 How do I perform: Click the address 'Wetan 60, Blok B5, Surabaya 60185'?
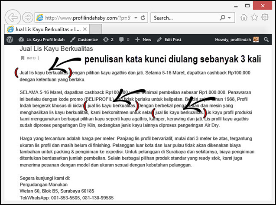coord(57,191)
